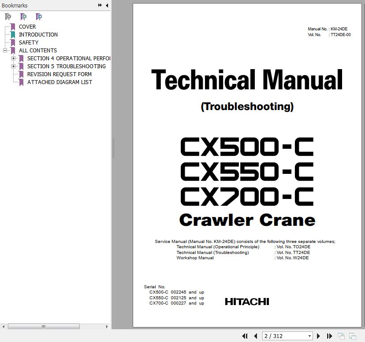Expand SECTION 5 TROUBLESHOOTING node
The height and width of the screenshot is (342, 365).
pyautogui.click(x=14, y=66)
